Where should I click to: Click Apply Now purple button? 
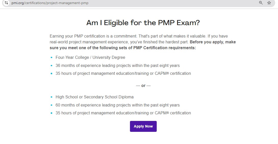pyautogui.click(x=143, y=126)
